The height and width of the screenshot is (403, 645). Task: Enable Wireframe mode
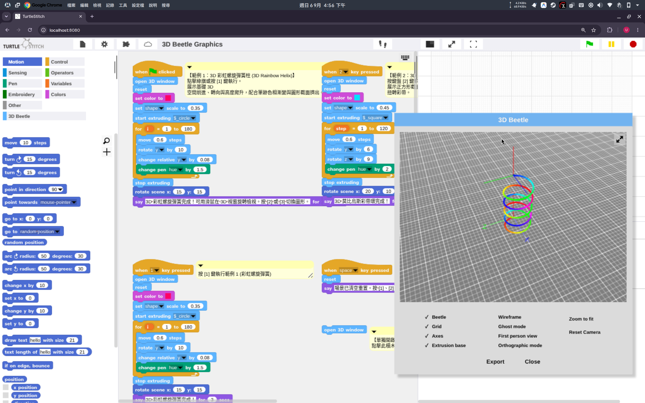(510, 317)
